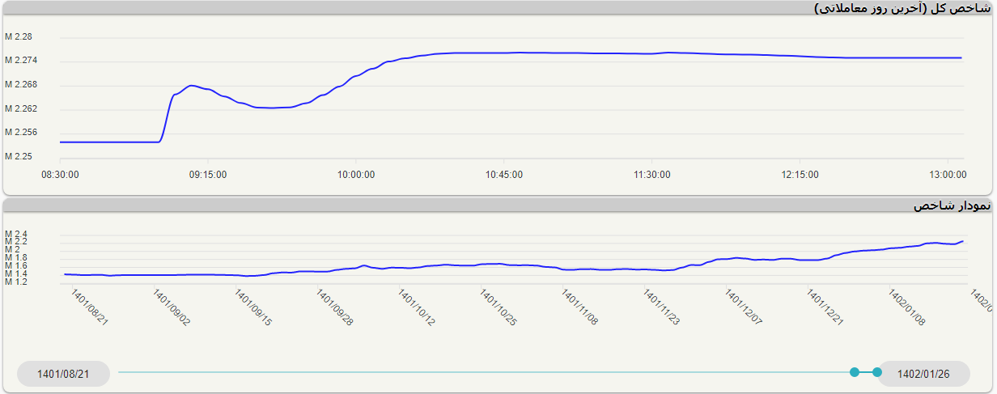Click the middle of the date slider track

click(x=486, y=372)
